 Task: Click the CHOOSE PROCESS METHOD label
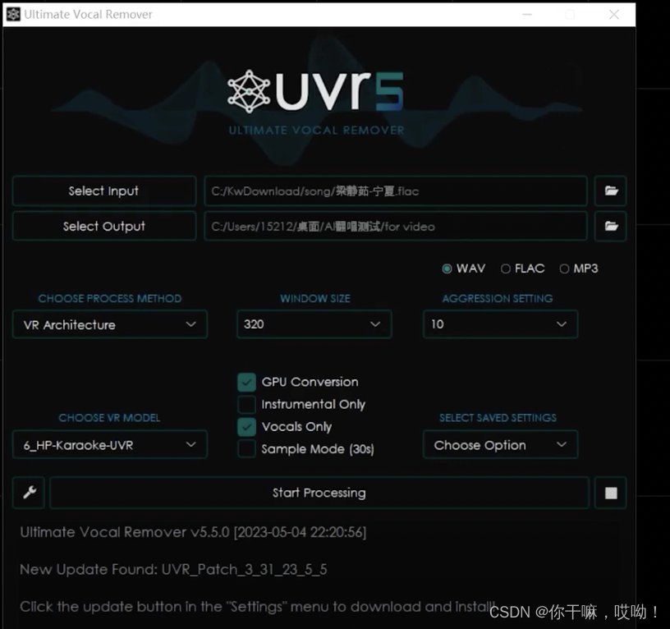click(x=110, y=298)
